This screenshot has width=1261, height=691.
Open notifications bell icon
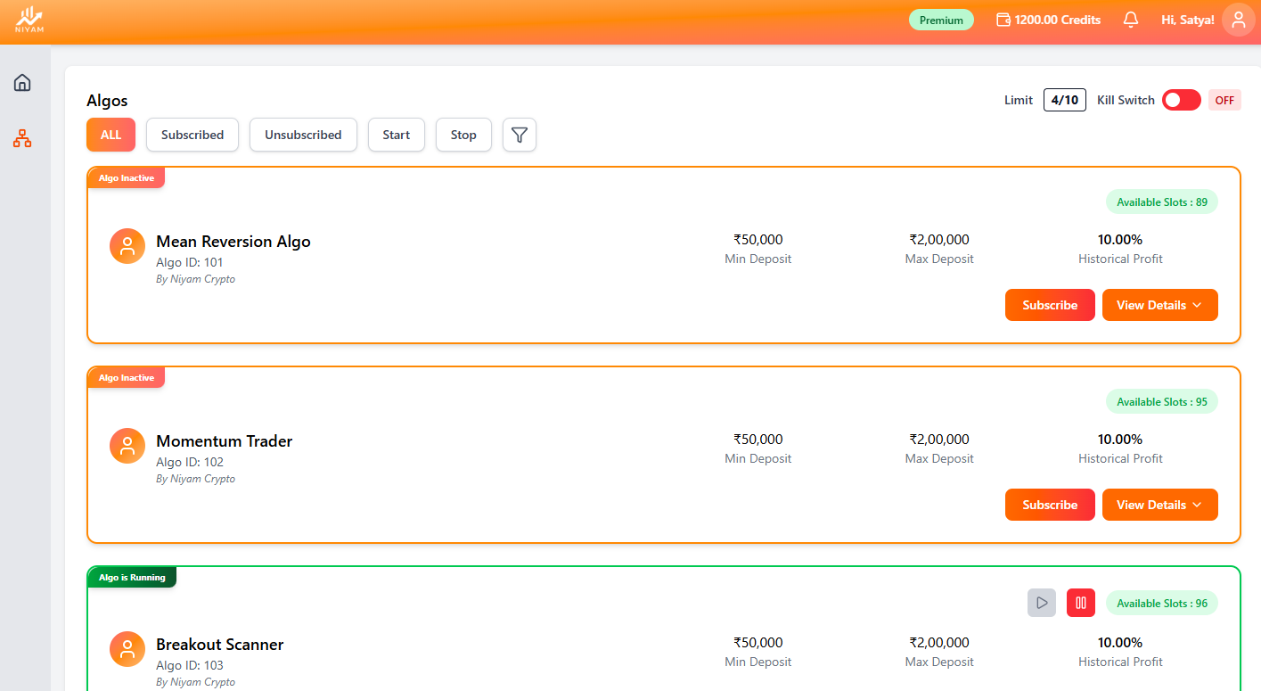click(x=1131, y=20)
